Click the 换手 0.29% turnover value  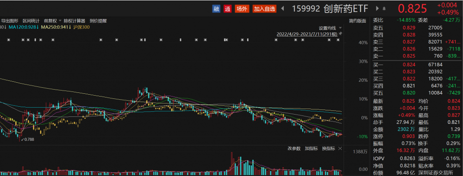coord(453,144)
